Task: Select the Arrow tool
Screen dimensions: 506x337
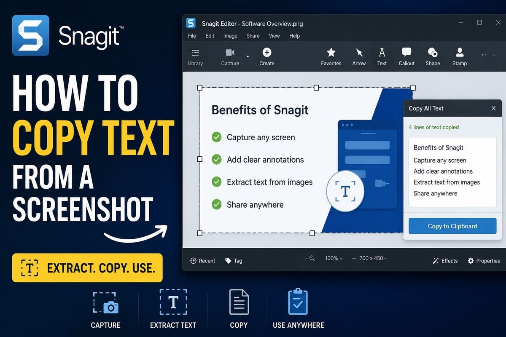Action: 359,57
